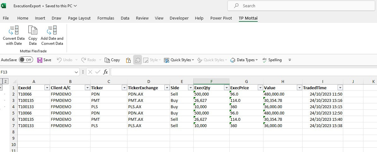This screenshot has height=152, width=377.
Task: Open ExecPrice column filter dropdown
Action: tap(260, 88)
